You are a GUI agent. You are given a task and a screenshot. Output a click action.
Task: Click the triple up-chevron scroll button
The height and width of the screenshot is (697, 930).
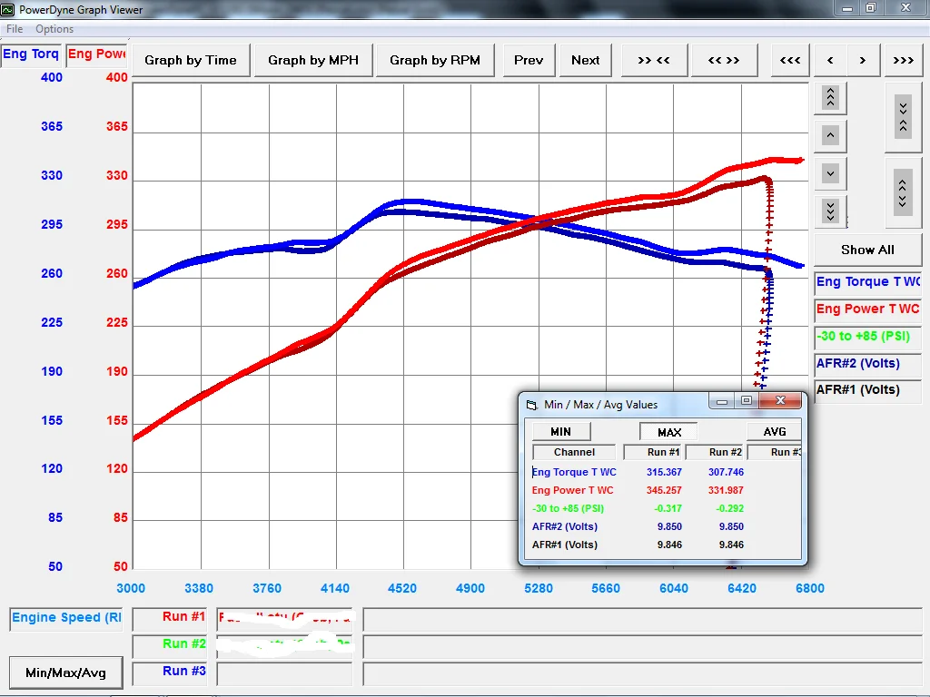pyautogui.click(x=830, y=97)
